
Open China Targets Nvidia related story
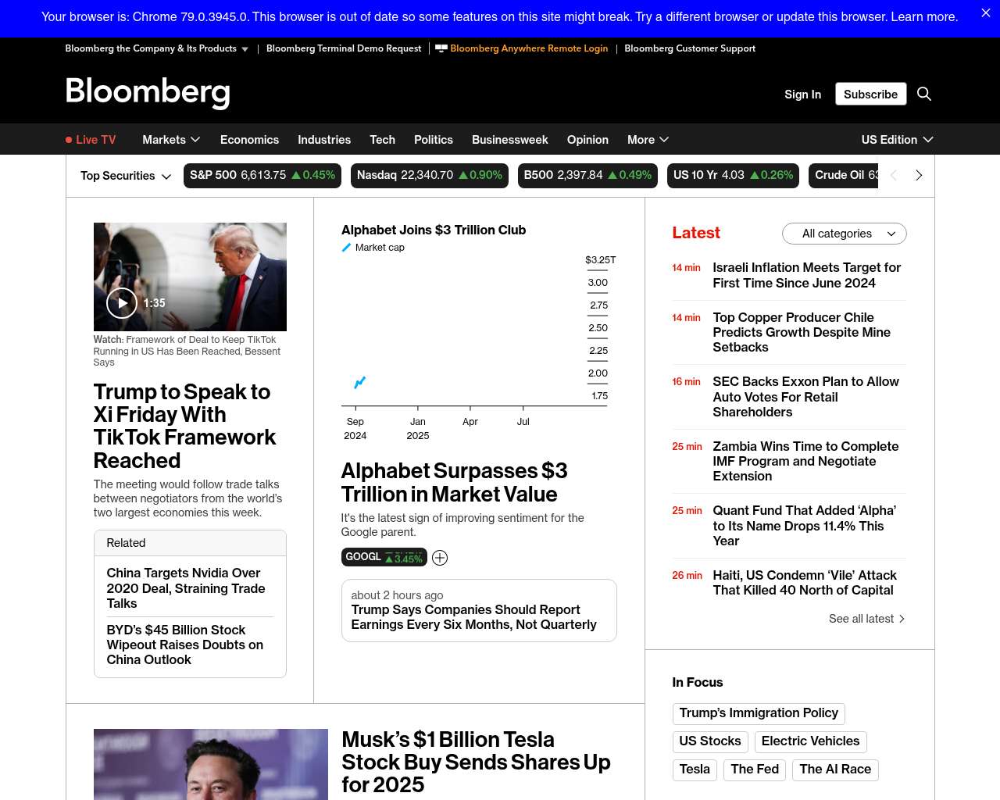pos(186,588)
